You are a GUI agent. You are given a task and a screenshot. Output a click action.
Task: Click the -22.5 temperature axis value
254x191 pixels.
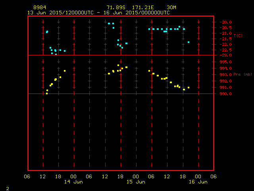226,50
